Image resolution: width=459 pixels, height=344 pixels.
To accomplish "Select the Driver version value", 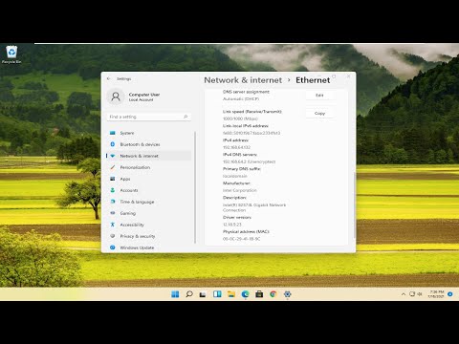I will click(232, 225).
